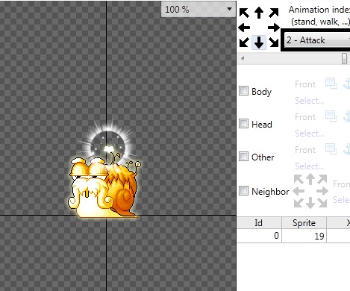Select the left direction arrow

pyautogui.click(x=244, y=28)
